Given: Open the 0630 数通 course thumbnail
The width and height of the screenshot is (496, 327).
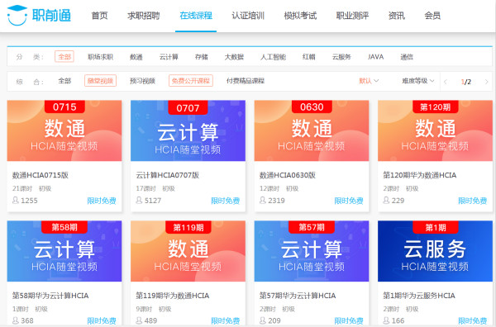Looking at the screenshot, I should (x=312, y=130).
